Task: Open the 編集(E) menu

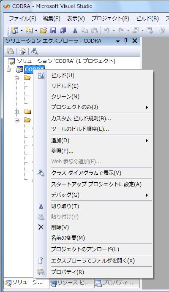Action: tap(52, 19)
